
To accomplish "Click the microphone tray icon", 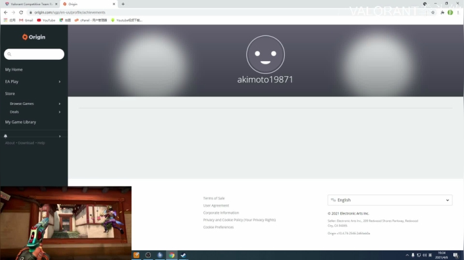I will (x=413, y=255).
